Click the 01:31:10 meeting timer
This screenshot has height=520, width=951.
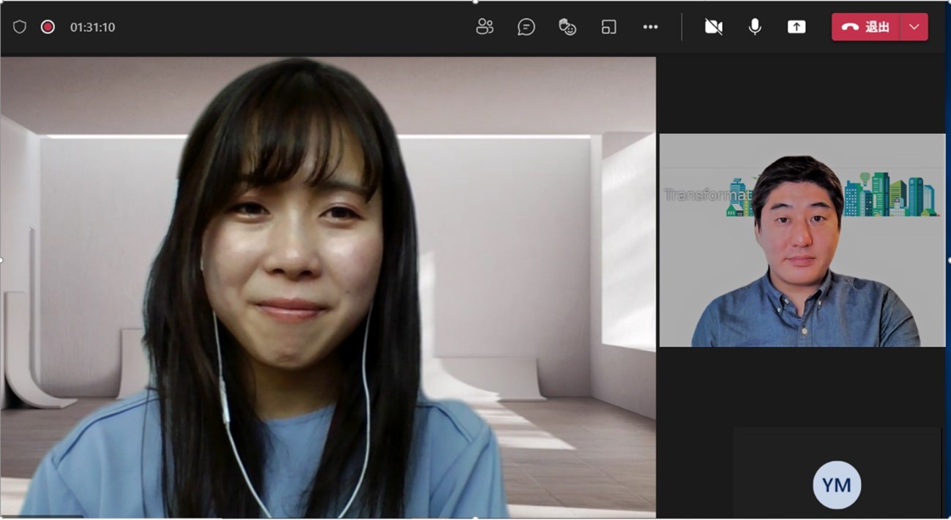pos(92,27)
